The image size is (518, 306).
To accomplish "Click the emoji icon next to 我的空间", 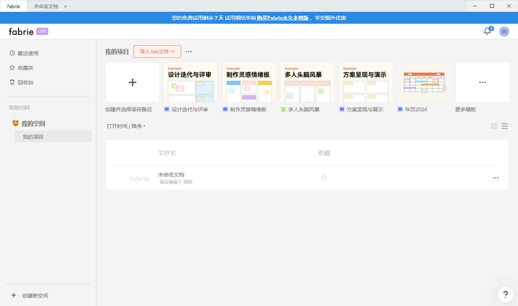I will [x=16, y=123].
